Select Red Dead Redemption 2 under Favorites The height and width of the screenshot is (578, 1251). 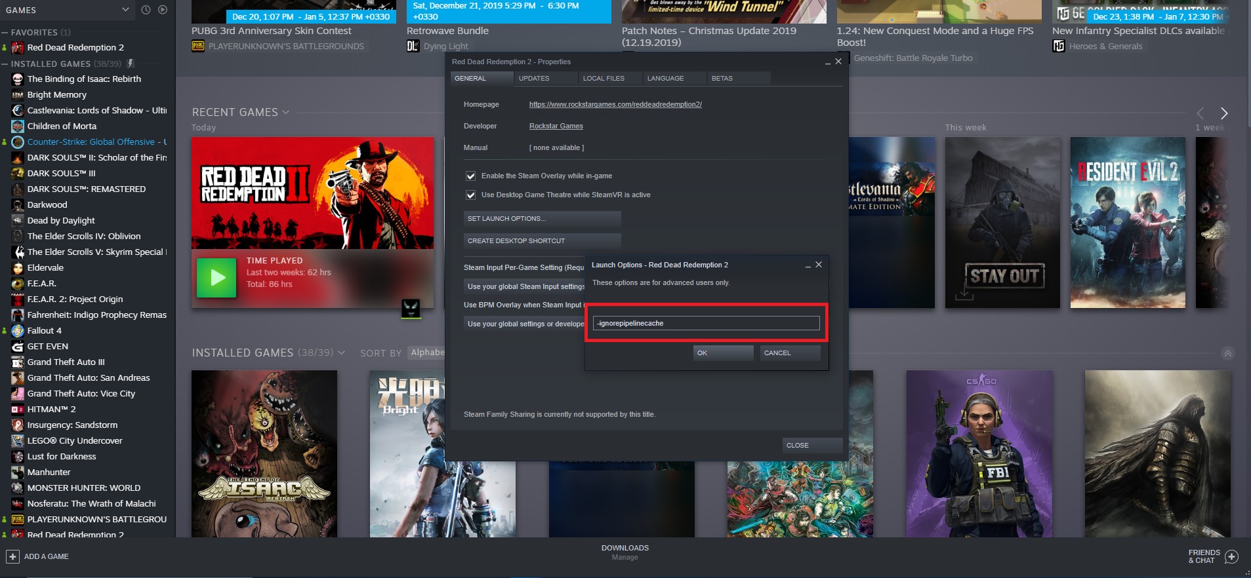tap(75, 48)
